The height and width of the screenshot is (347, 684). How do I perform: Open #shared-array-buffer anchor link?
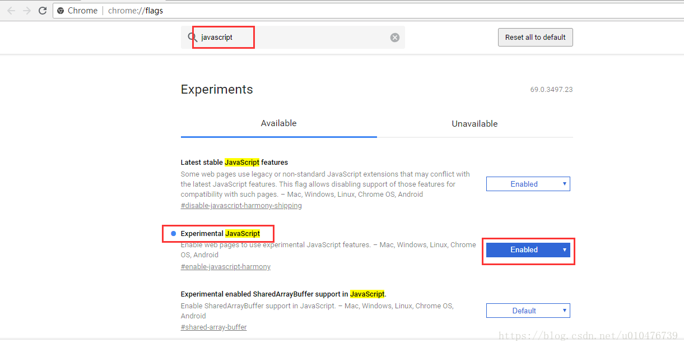[x=213, y=327]
